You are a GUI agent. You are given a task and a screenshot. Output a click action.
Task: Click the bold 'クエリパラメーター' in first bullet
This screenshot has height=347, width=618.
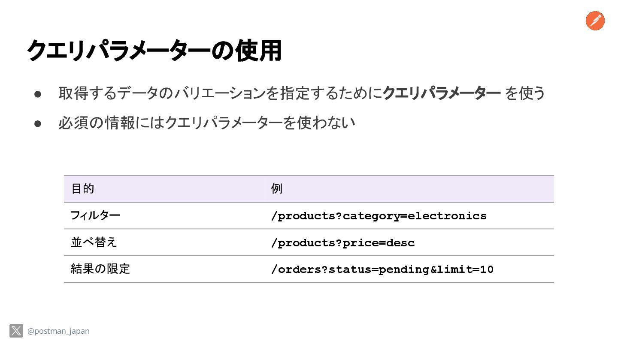pos(441,93)
